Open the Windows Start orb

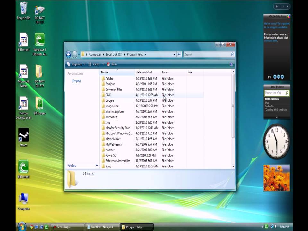coord(22,227)
